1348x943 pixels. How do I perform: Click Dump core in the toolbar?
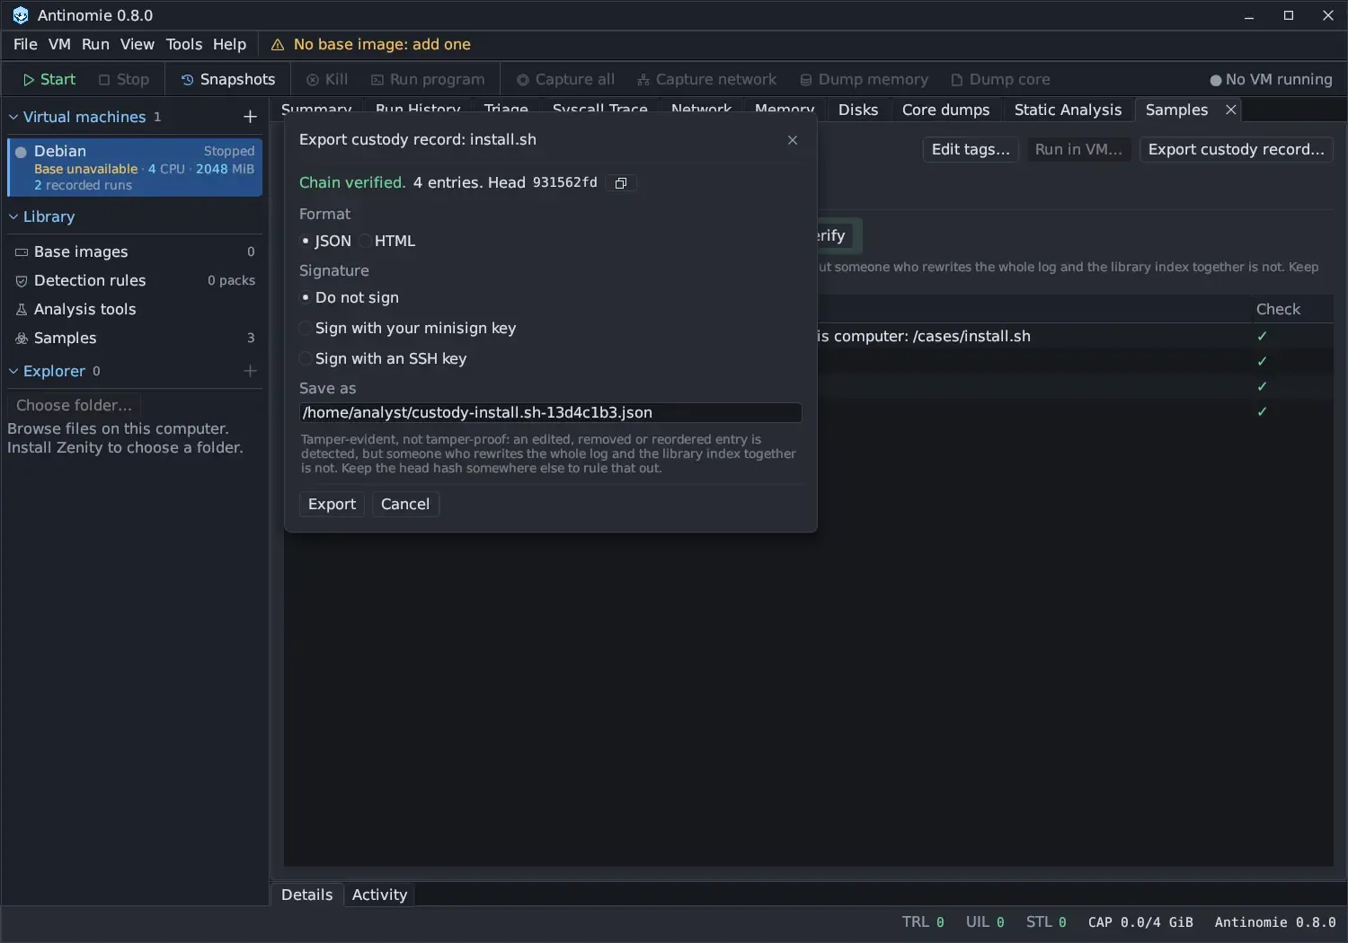pyautogui.click(x=1000, y=79)
